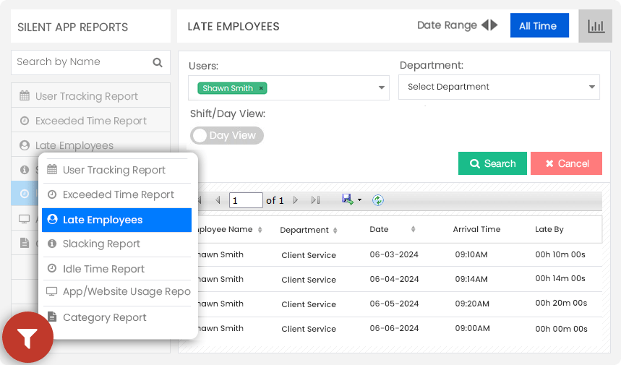Remove Shawn Smith tag from Users
This screenshot has width=621, height=365.
point(261,88)
